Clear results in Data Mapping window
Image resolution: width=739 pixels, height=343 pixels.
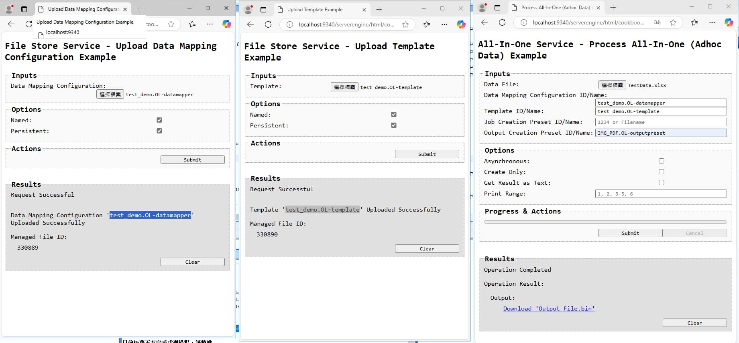coord(193,262)
